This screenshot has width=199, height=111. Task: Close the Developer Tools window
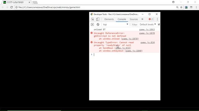point(157,14)
